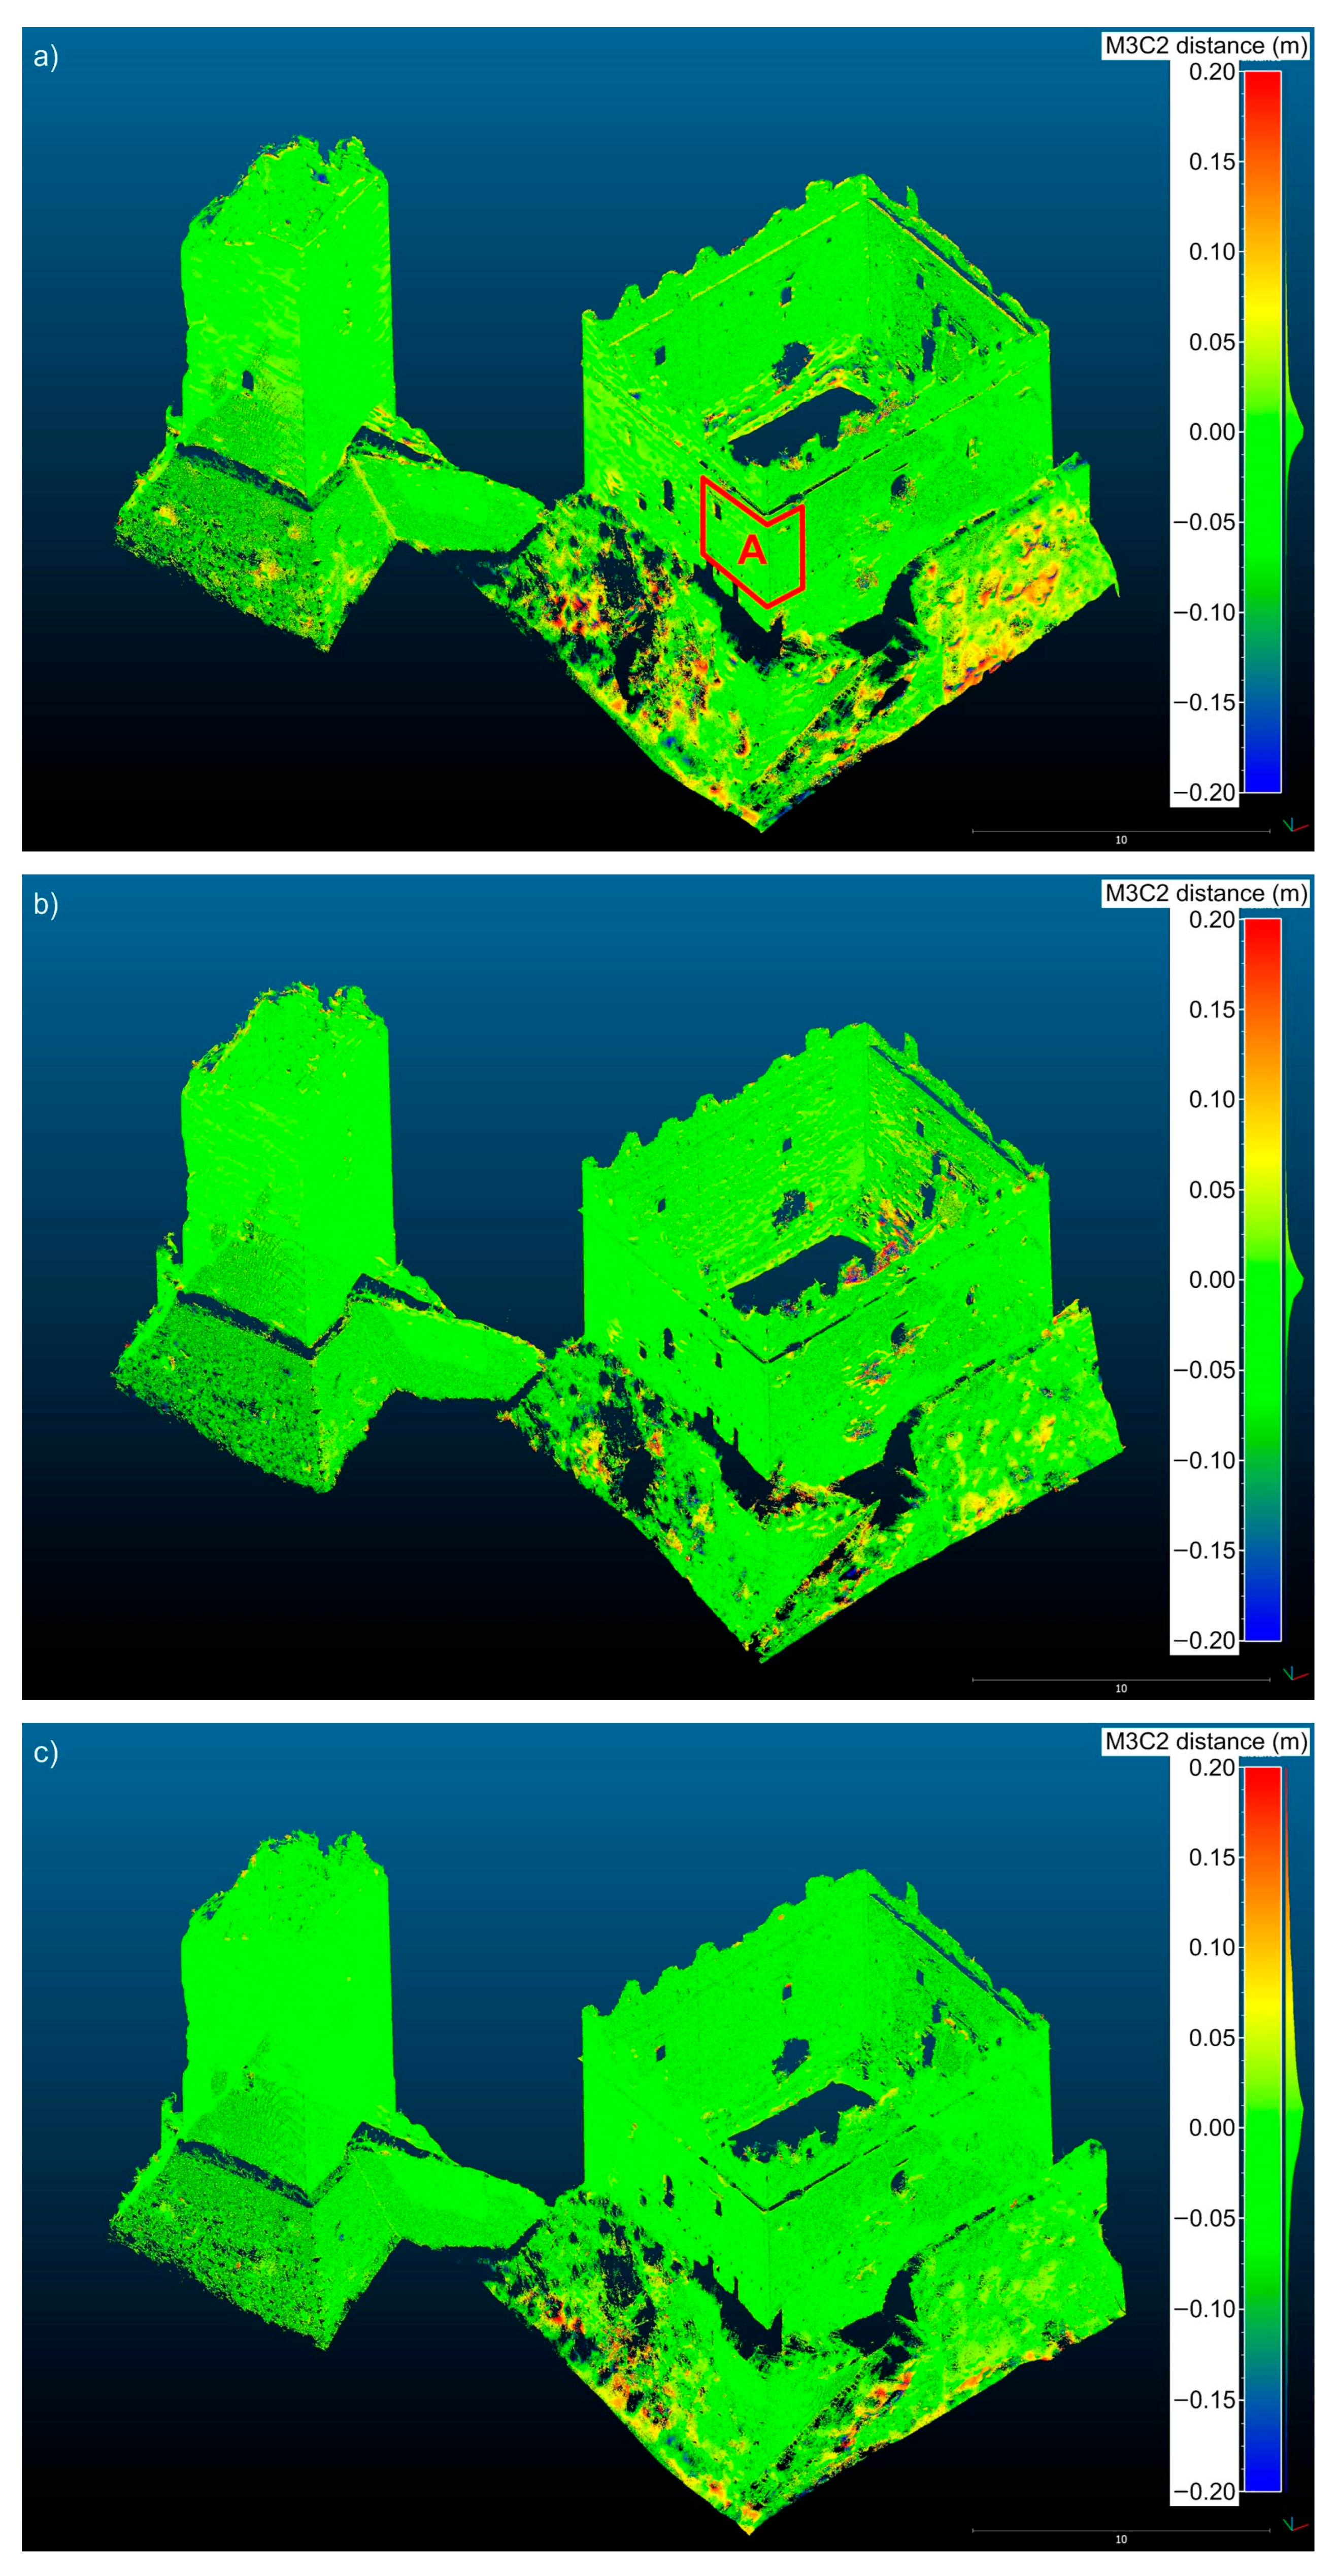
Task: Click the axis trihedron icon in panel b
Action: 1296,1674
